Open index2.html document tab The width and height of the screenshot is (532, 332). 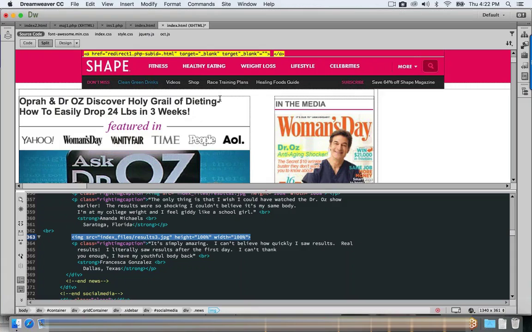36,25
